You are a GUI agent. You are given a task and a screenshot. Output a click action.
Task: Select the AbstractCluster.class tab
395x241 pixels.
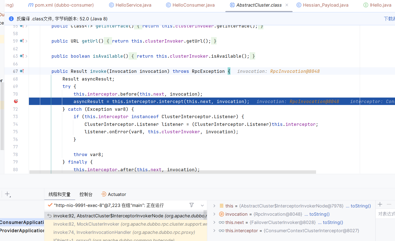click(259, 5)
